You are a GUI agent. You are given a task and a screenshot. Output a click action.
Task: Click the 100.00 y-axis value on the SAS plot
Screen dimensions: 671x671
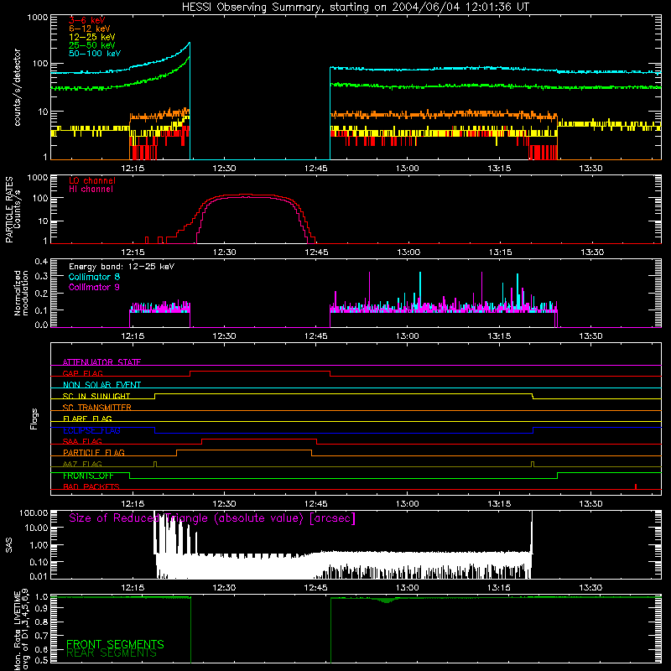point(34,513)
